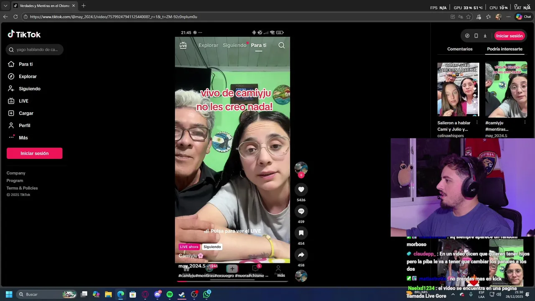This screenshot has height=301, width=535.
Task: Open Company footer link
Action: click(16, 173)
